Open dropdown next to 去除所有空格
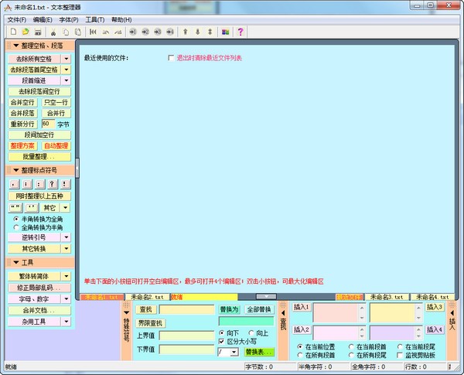The width and height of the screenshot is (464, 375). point(67,59)
